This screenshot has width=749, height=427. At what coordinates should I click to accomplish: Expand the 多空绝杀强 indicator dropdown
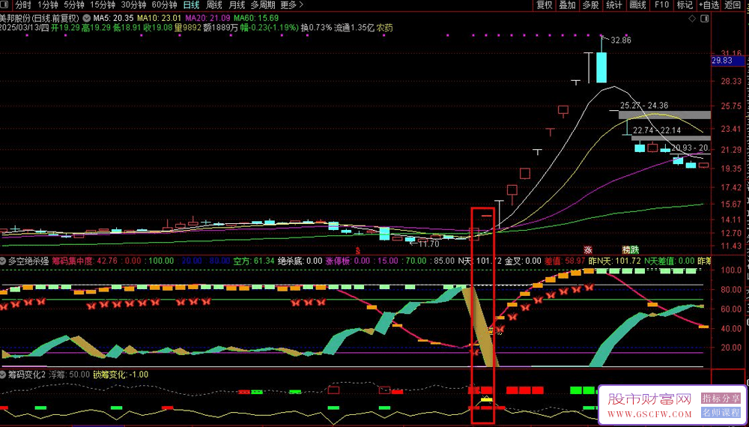point(3,261)
